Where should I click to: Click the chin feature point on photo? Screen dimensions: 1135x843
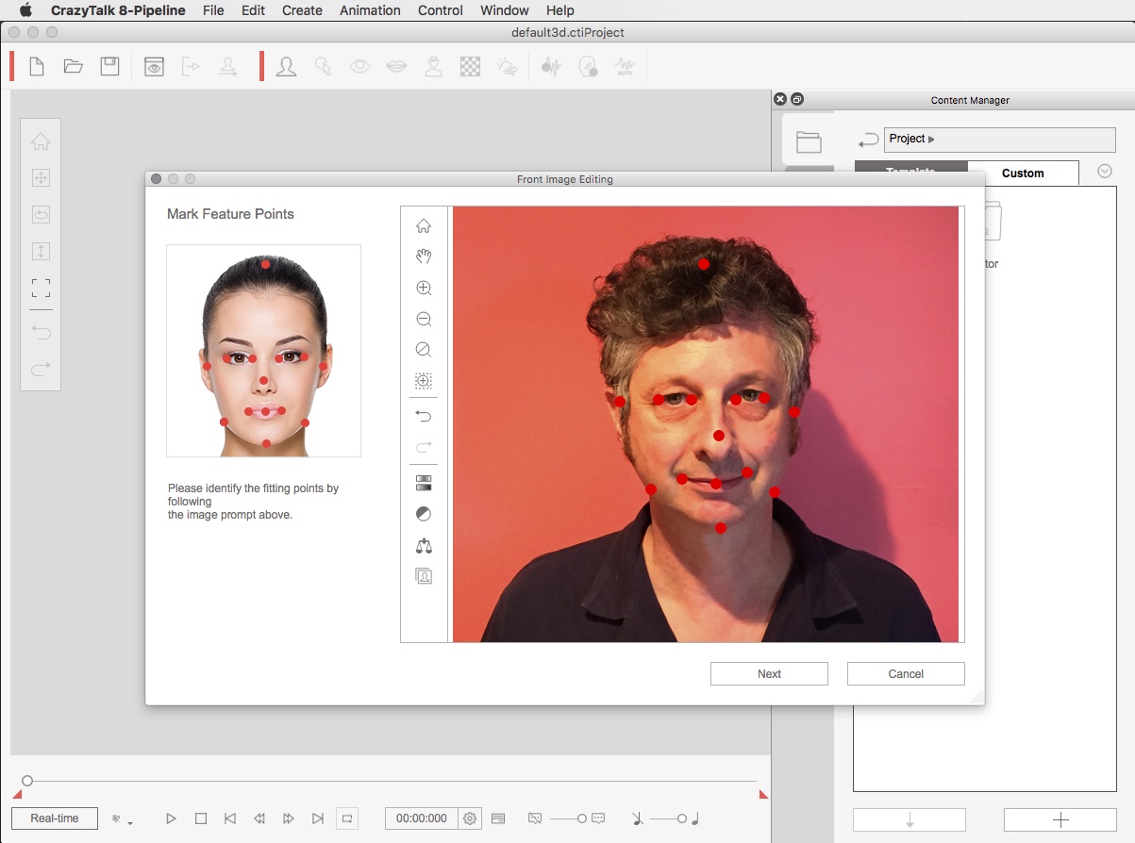pyautogui.click(x=721, y=528)
